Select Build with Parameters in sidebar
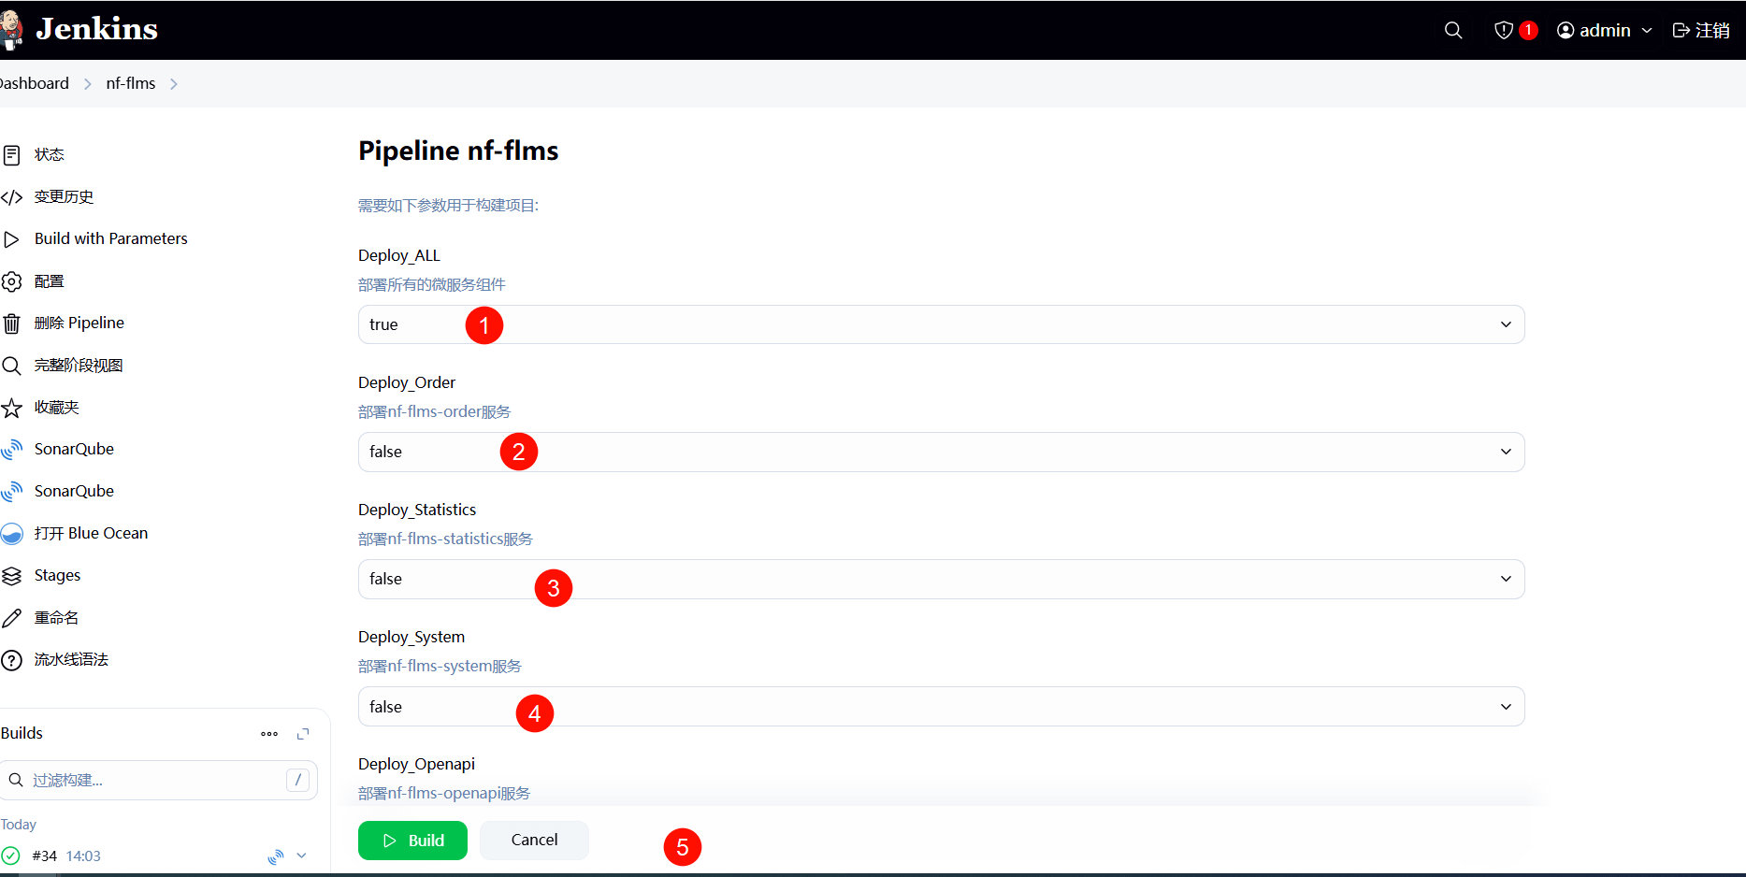1746x877 pixels. click(x=110, y=238)
